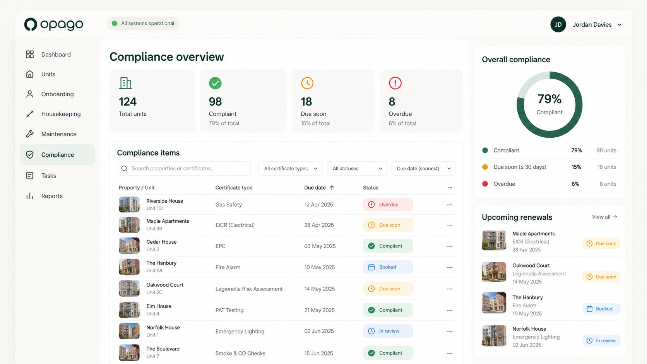Sort by the Due date column header
Viewport: 647px width, 364px height.
(x=319, y=188)
